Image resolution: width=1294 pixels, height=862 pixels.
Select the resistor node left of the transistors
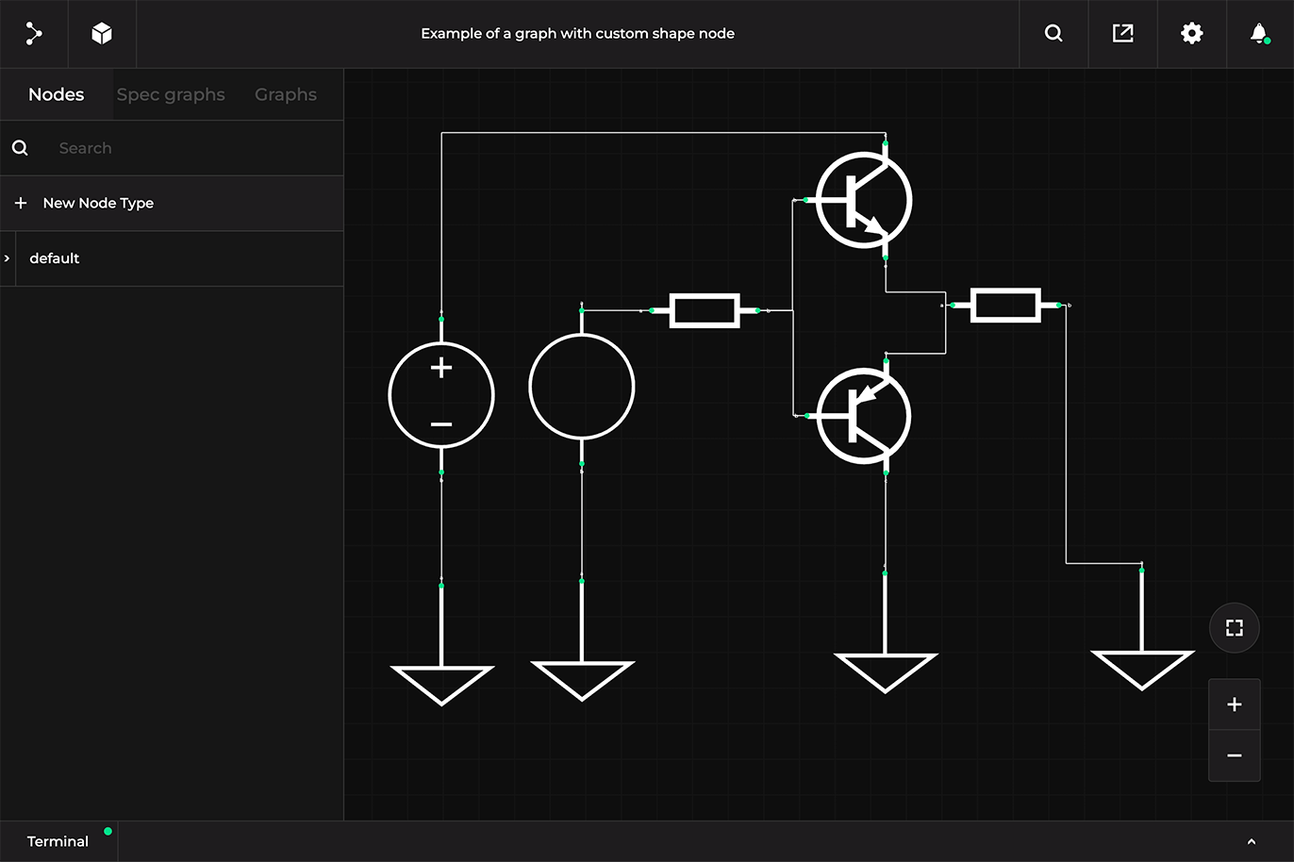tap(705, 310)
